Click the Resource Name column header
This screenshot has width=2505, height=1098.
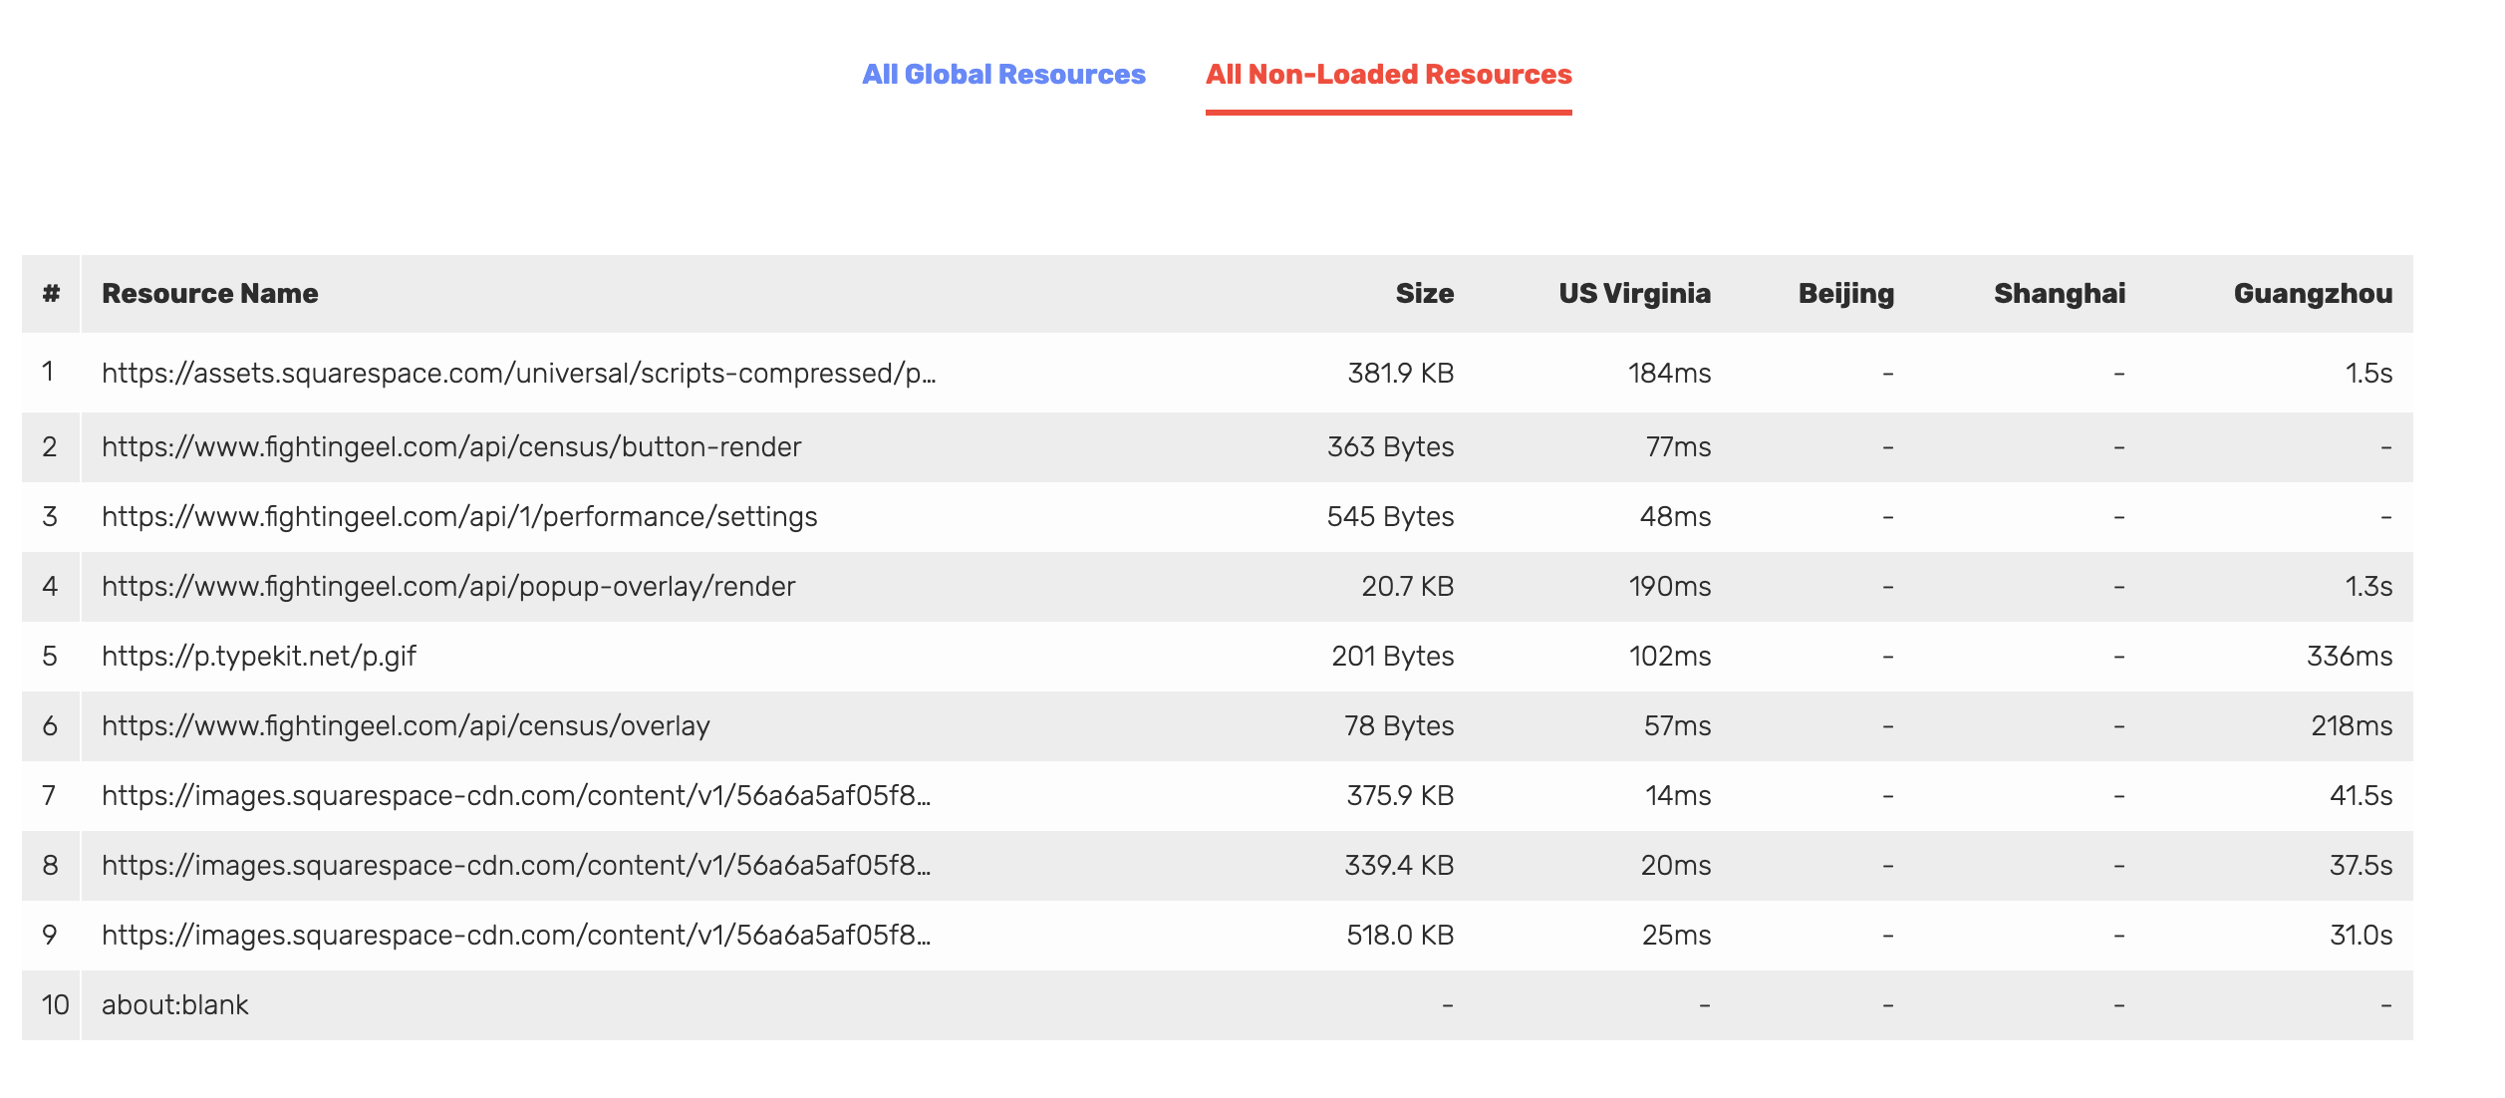(x=209, y=294)
